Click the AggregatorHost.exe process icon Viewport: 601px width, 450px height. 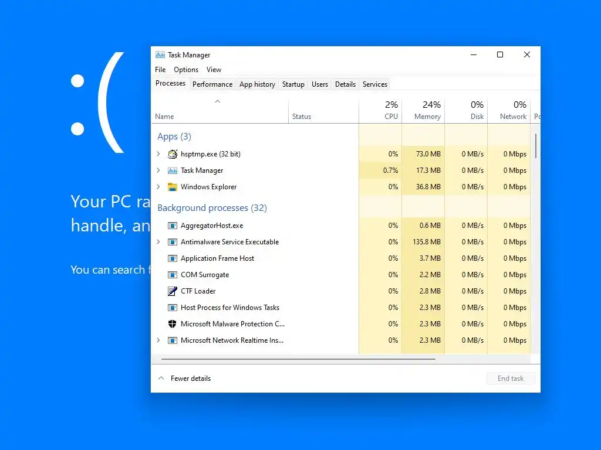pyautogui.click(x=173, y=226)
